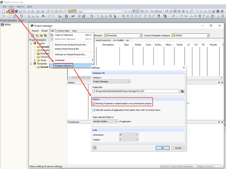Click the next load case arrow
Screen dimensions: 226x169
tap(129, 11)
